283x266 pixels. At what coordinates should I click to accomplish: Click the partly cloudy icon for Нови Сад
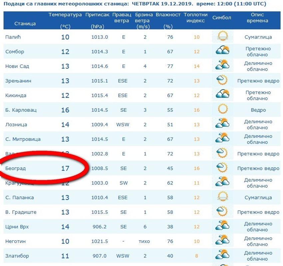click(x=222, y=66)
